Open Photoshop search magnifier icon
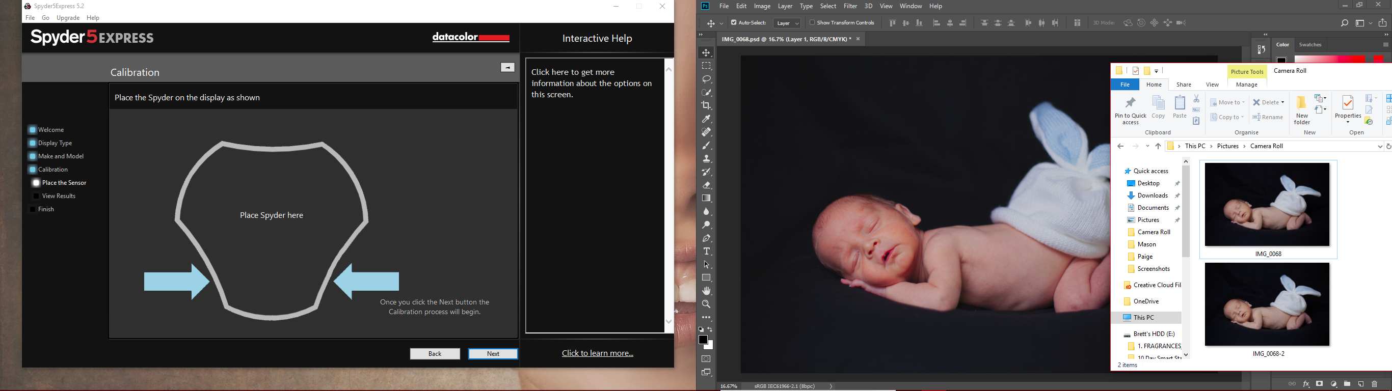The height and width of the screenshot is (391, 1392). tap(1345, 23)
